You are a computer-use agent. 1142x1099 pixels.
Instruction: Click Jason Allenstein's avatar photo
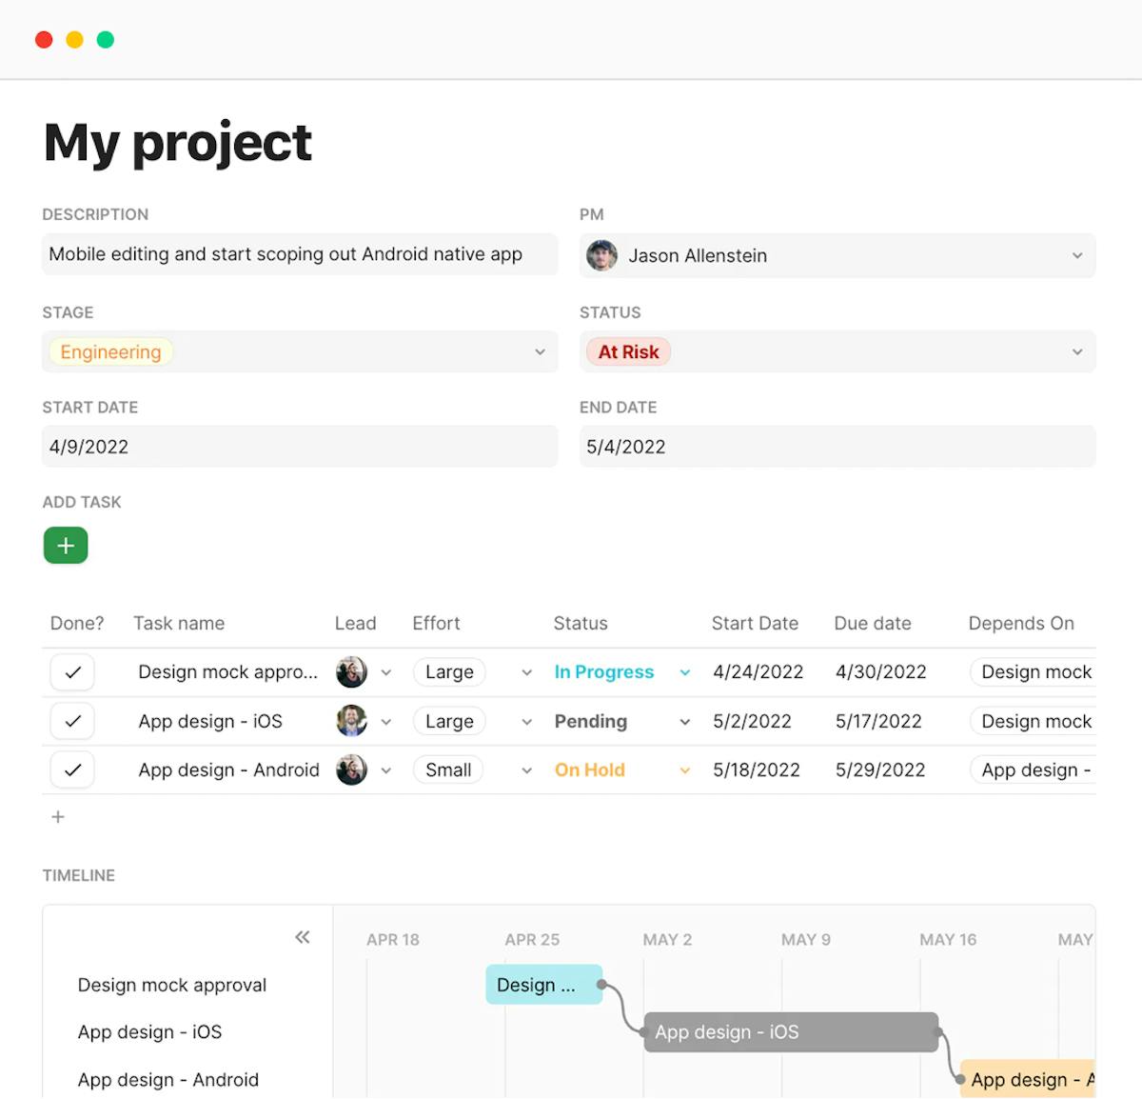click(601, 255)
